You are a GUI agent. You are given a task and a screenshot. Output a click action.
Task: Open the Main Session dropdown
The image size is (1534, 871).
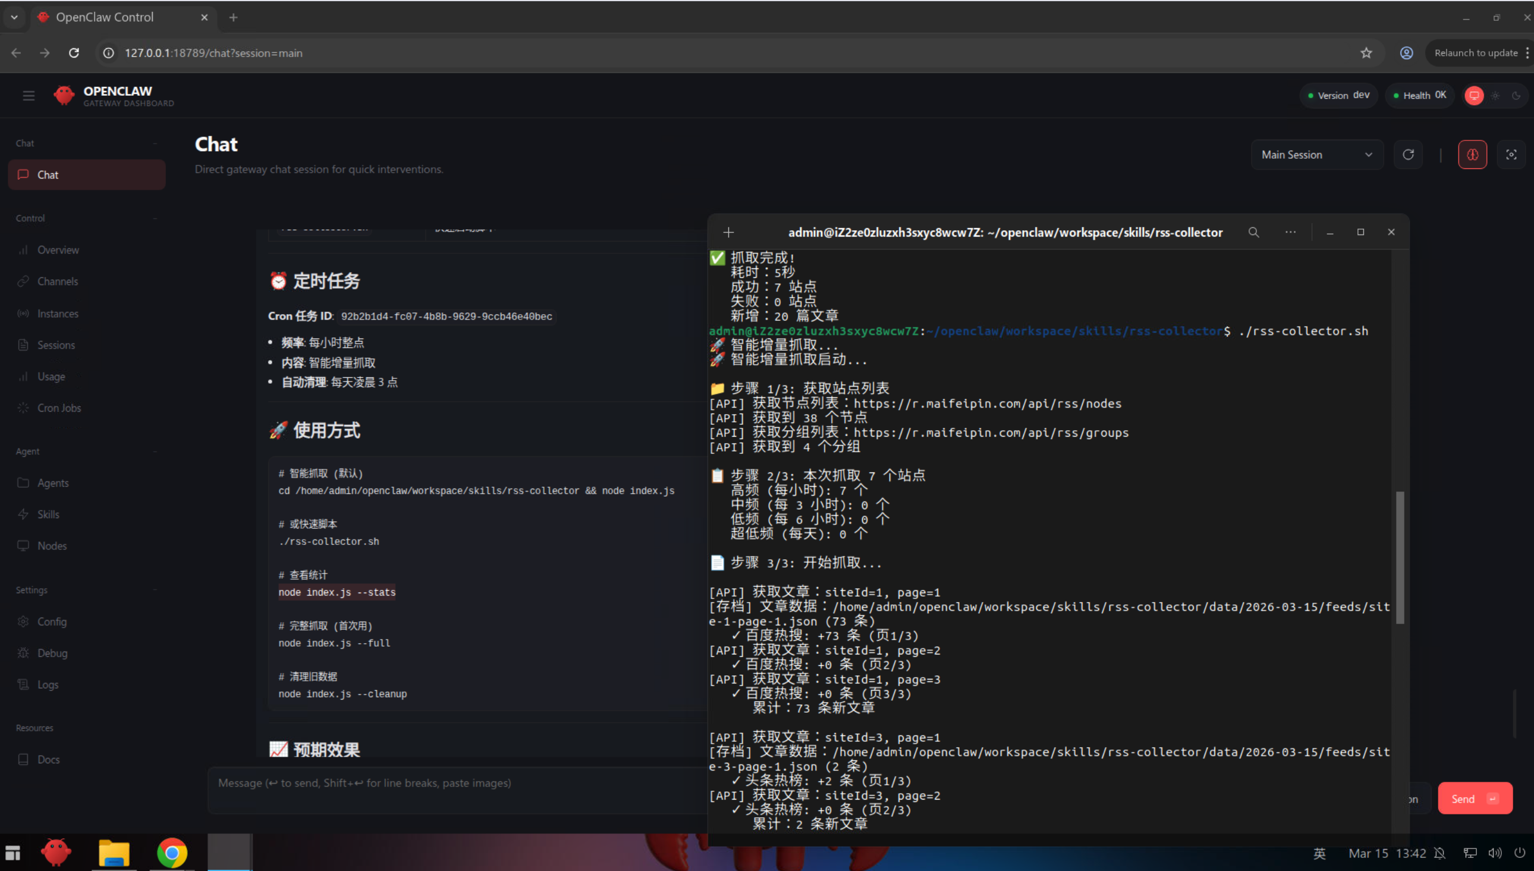click(x=1316, y=155)
